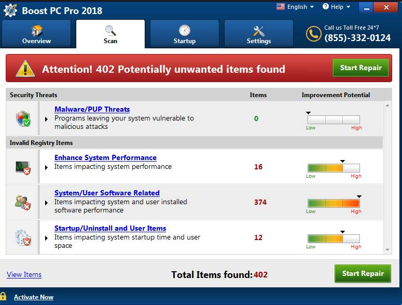Viewport: 402px width, 305px height.
Task: Click the Activate Now link
Action: tap(34, 297)
